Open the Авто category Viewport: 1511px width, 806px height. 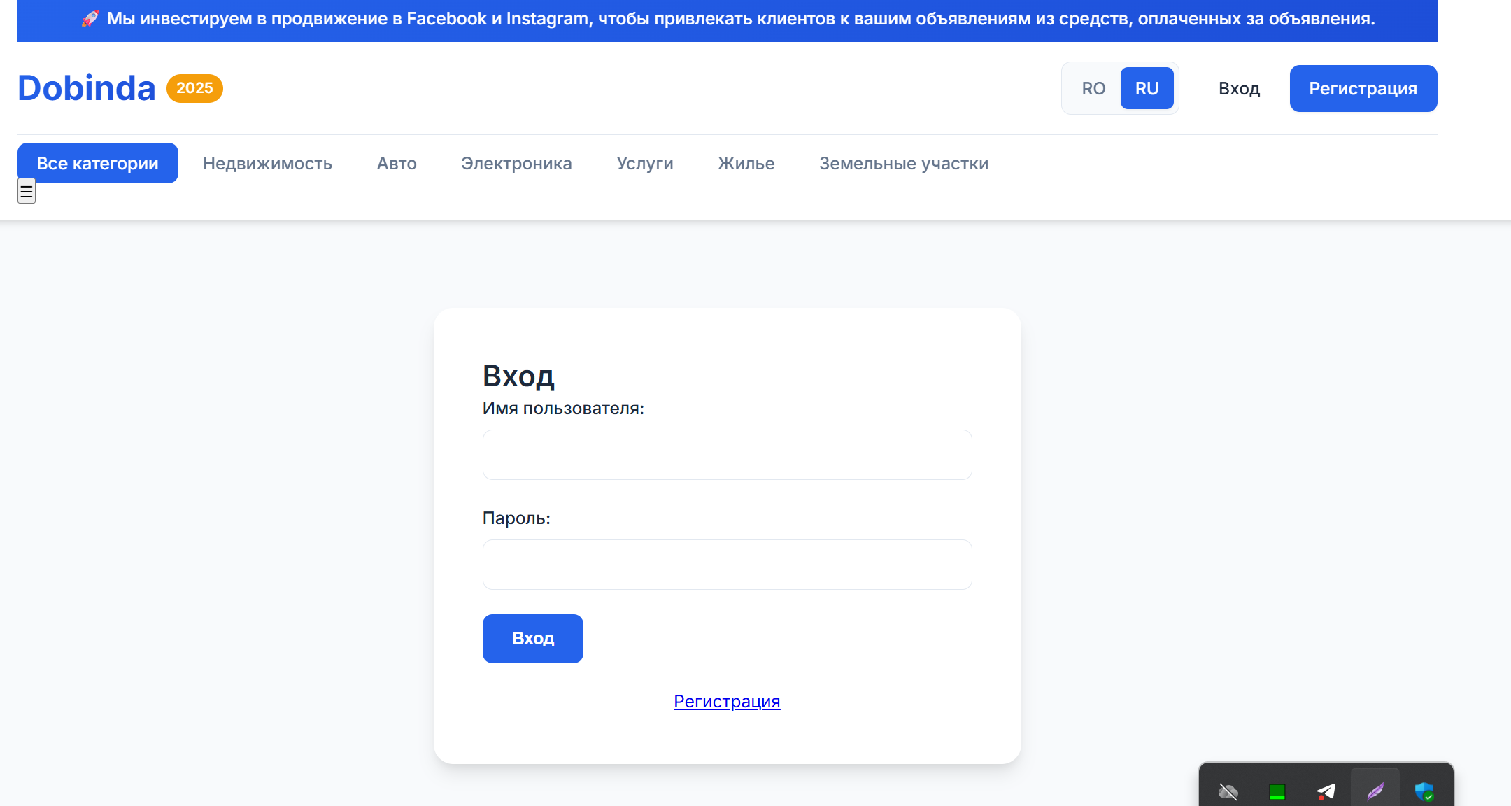point(397,163)
